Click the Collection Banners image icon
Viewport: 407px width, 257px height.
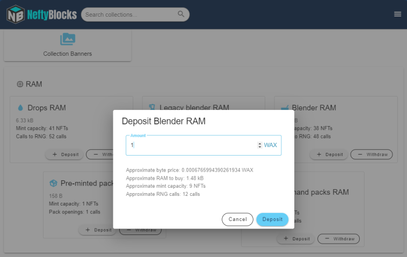68,39
